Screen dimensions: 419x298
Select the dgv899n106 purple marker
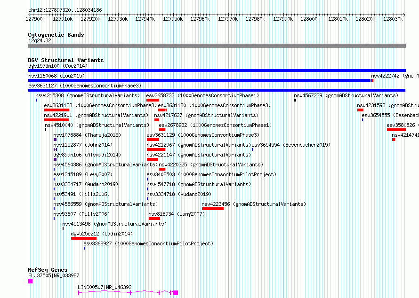click(55, 159)
